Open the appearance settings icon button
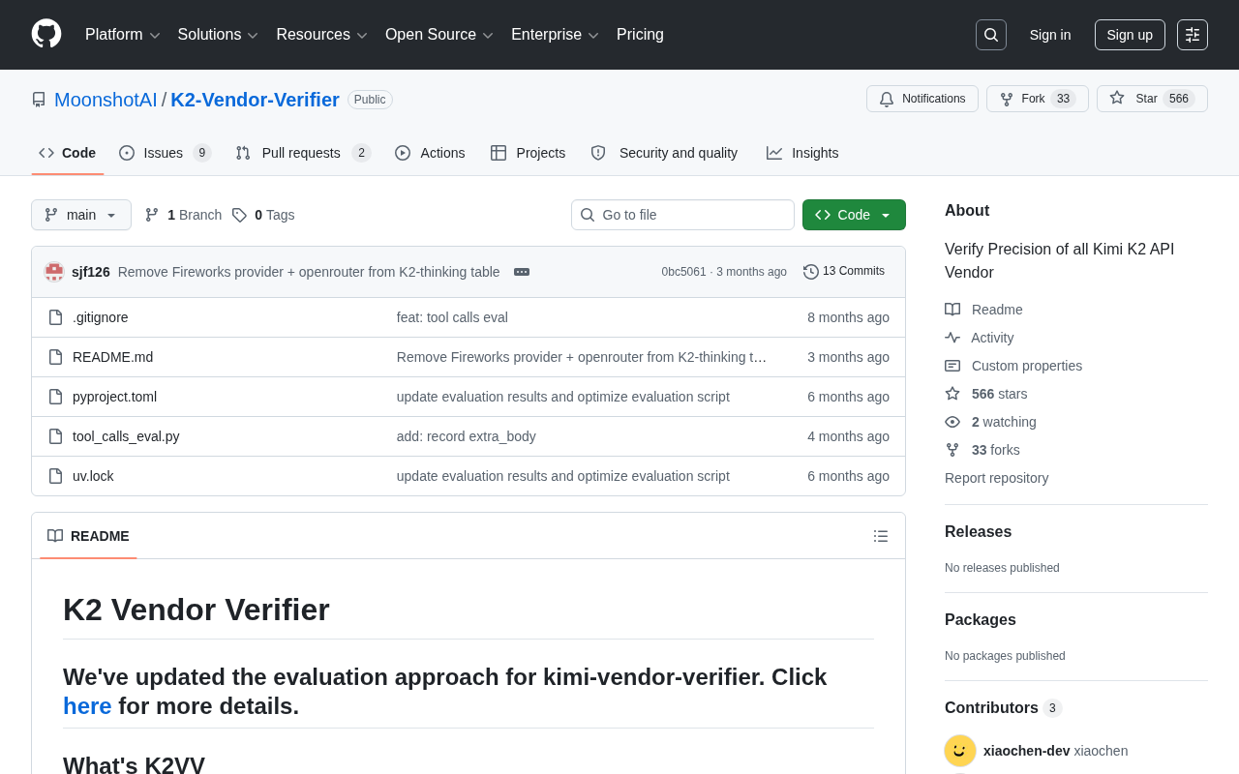This screenshot has height=774, width=1239. (x=1193, y=35)
